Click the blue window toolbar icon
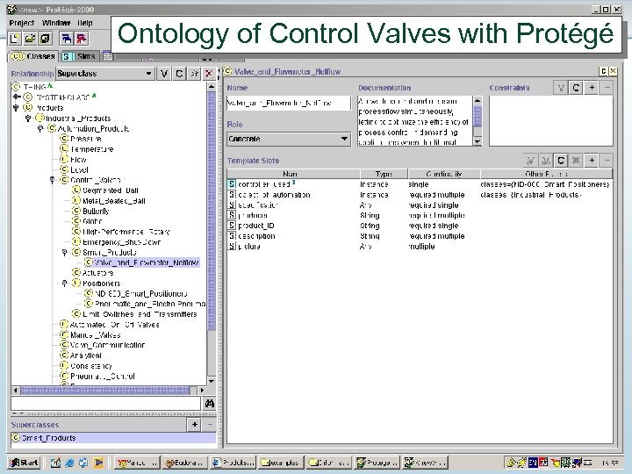The image size is (632, 474). click(67, 39)
